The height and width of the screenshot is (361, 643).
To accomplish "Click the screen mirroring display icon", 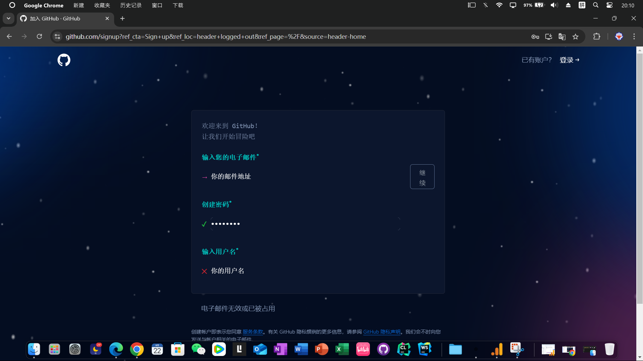I will point(513,5).
